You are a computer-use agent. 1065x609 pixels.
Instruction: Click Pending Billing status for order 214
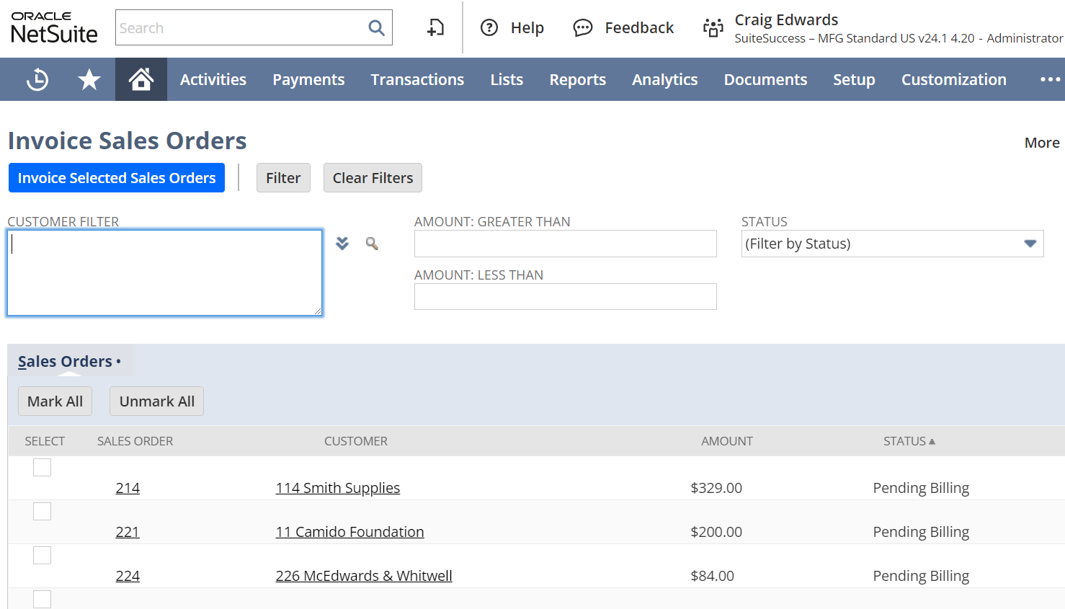(921, 488)
